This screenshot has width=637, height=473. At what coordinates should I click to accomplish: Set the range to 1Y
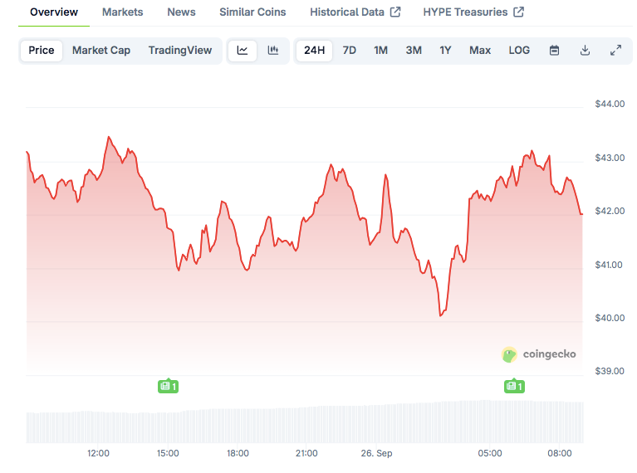[445, 51]
